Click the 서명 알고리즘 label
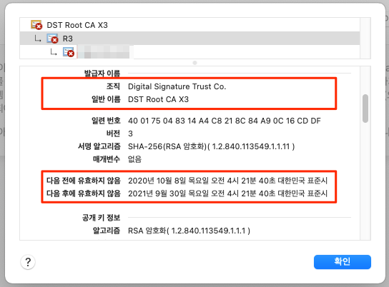This screenshot has width=389, height=287. (99, 146)
